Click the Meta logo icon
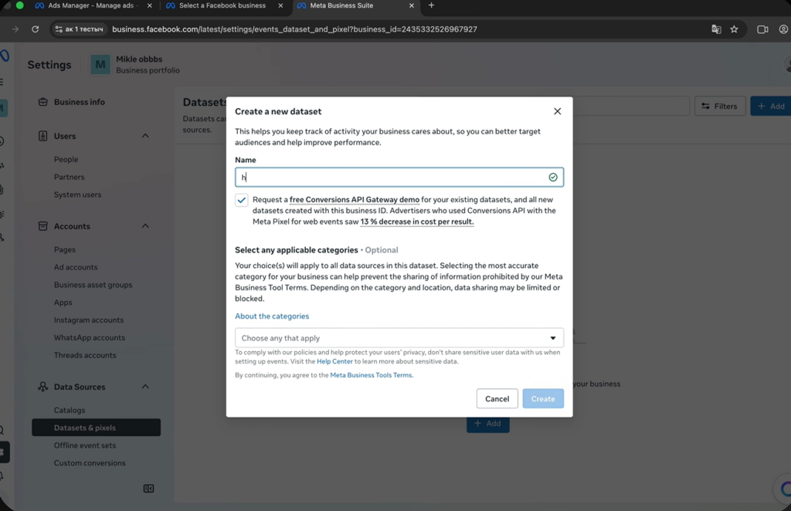The image size is (791, 511). (x=5, y=56)
